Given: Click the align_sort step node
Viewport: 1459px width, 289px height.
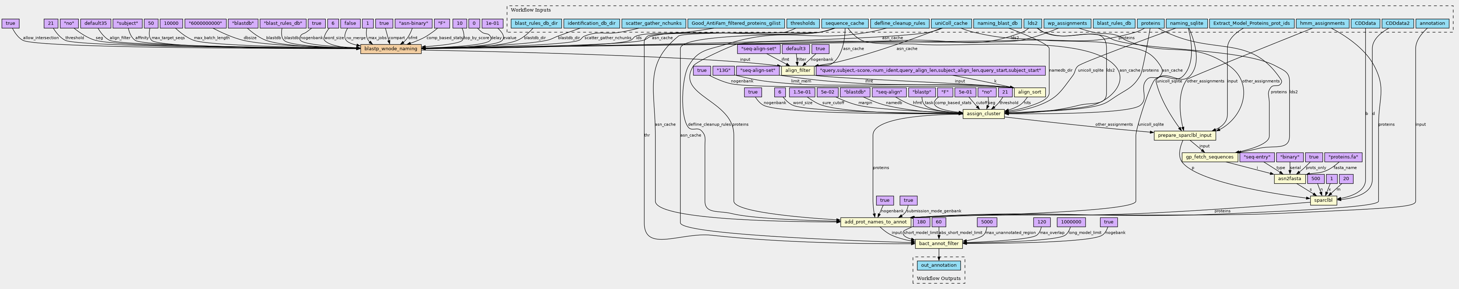Looking at the screenshot, I should pyautogui.click(x=1029, y=92).
